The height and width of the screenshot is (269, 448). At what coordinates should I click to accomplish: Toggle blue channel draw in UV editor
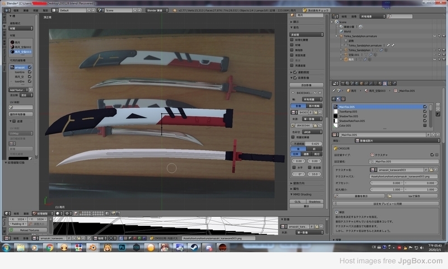[144, 238]
